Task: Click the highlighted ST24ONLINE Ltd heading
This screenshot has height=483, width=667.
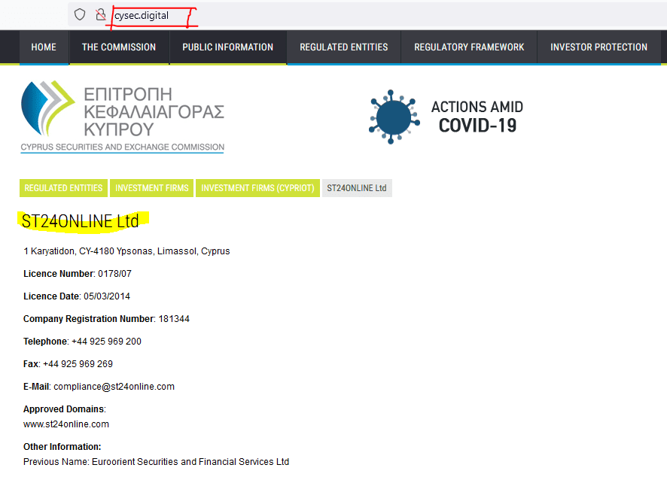Action: [x=81, y=222]
